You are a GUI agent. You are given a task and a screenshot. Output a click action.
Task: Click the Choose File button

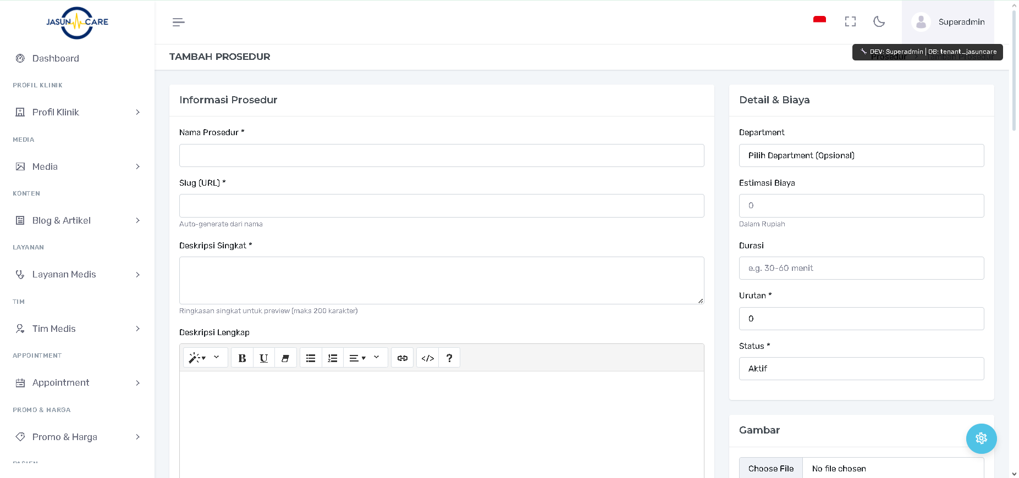pyautogui.click(x=771, y=469)
